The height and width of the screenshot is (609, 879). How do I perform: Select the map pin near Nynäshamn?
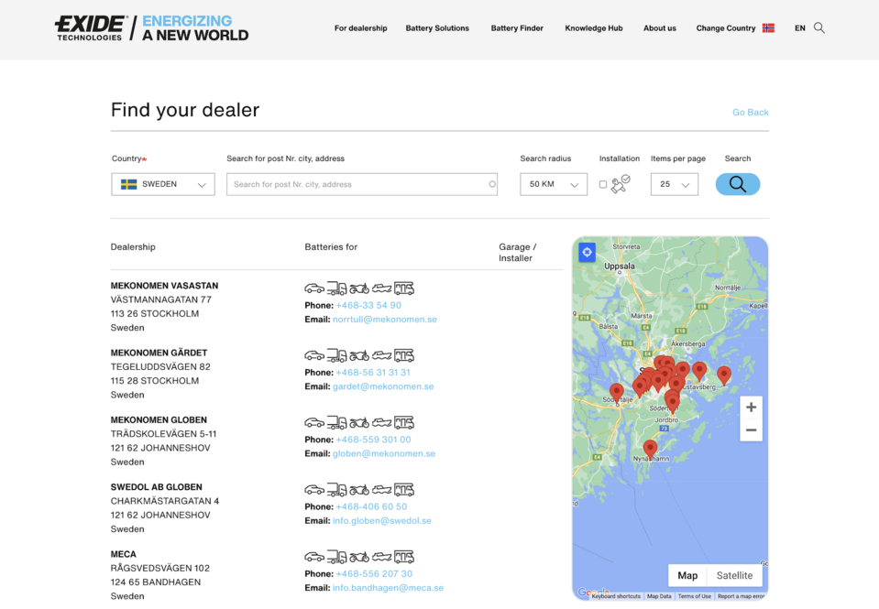[650, 449]
